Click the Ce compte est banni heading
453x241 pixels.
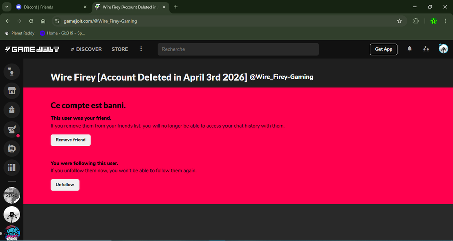[88, 106]
